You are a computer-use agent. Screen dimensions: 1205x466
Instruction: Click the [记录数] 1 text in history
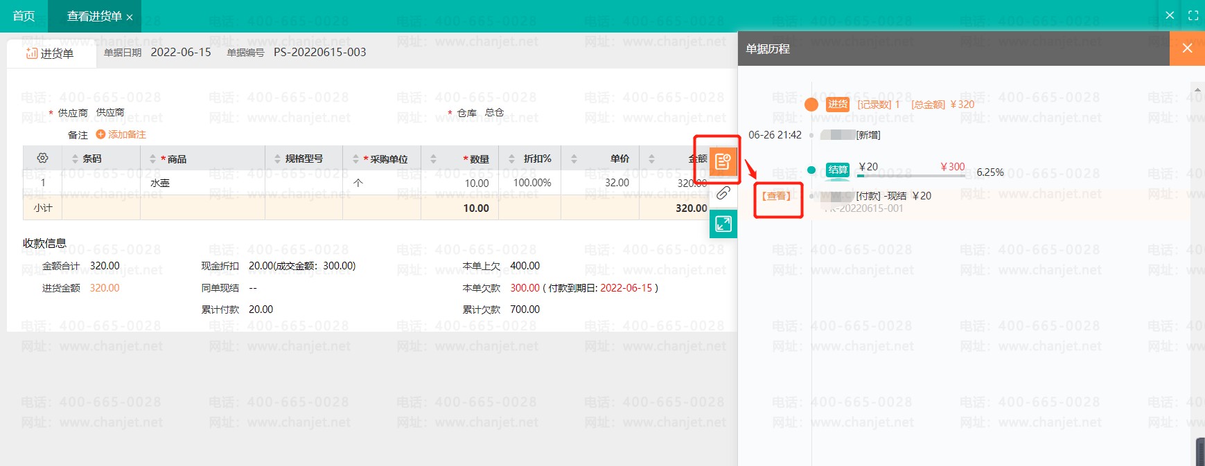879,105
